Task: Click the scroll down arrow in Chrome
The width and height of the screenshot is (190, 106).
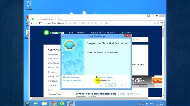Action: 163,95
